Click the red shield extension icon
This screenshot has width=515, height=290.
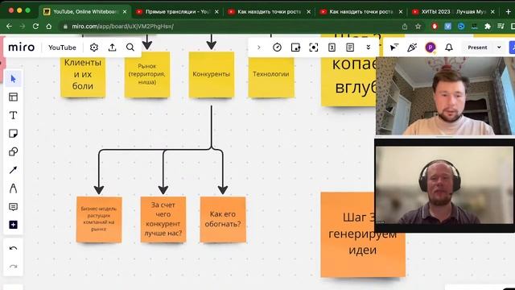pyautogui.click(x=435, y=27)
